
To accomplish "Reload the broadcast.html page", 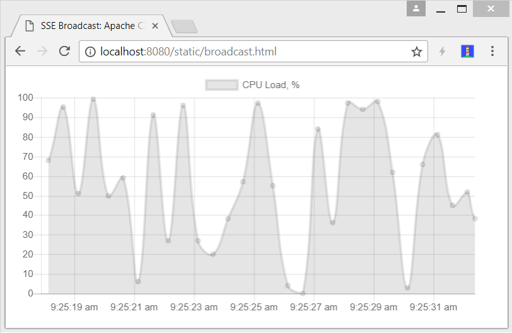I will coord(64,51).
